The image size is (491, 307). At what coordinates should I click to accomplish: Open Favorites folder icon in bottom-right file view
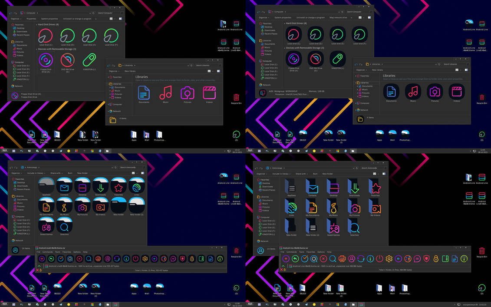(375, 187)
